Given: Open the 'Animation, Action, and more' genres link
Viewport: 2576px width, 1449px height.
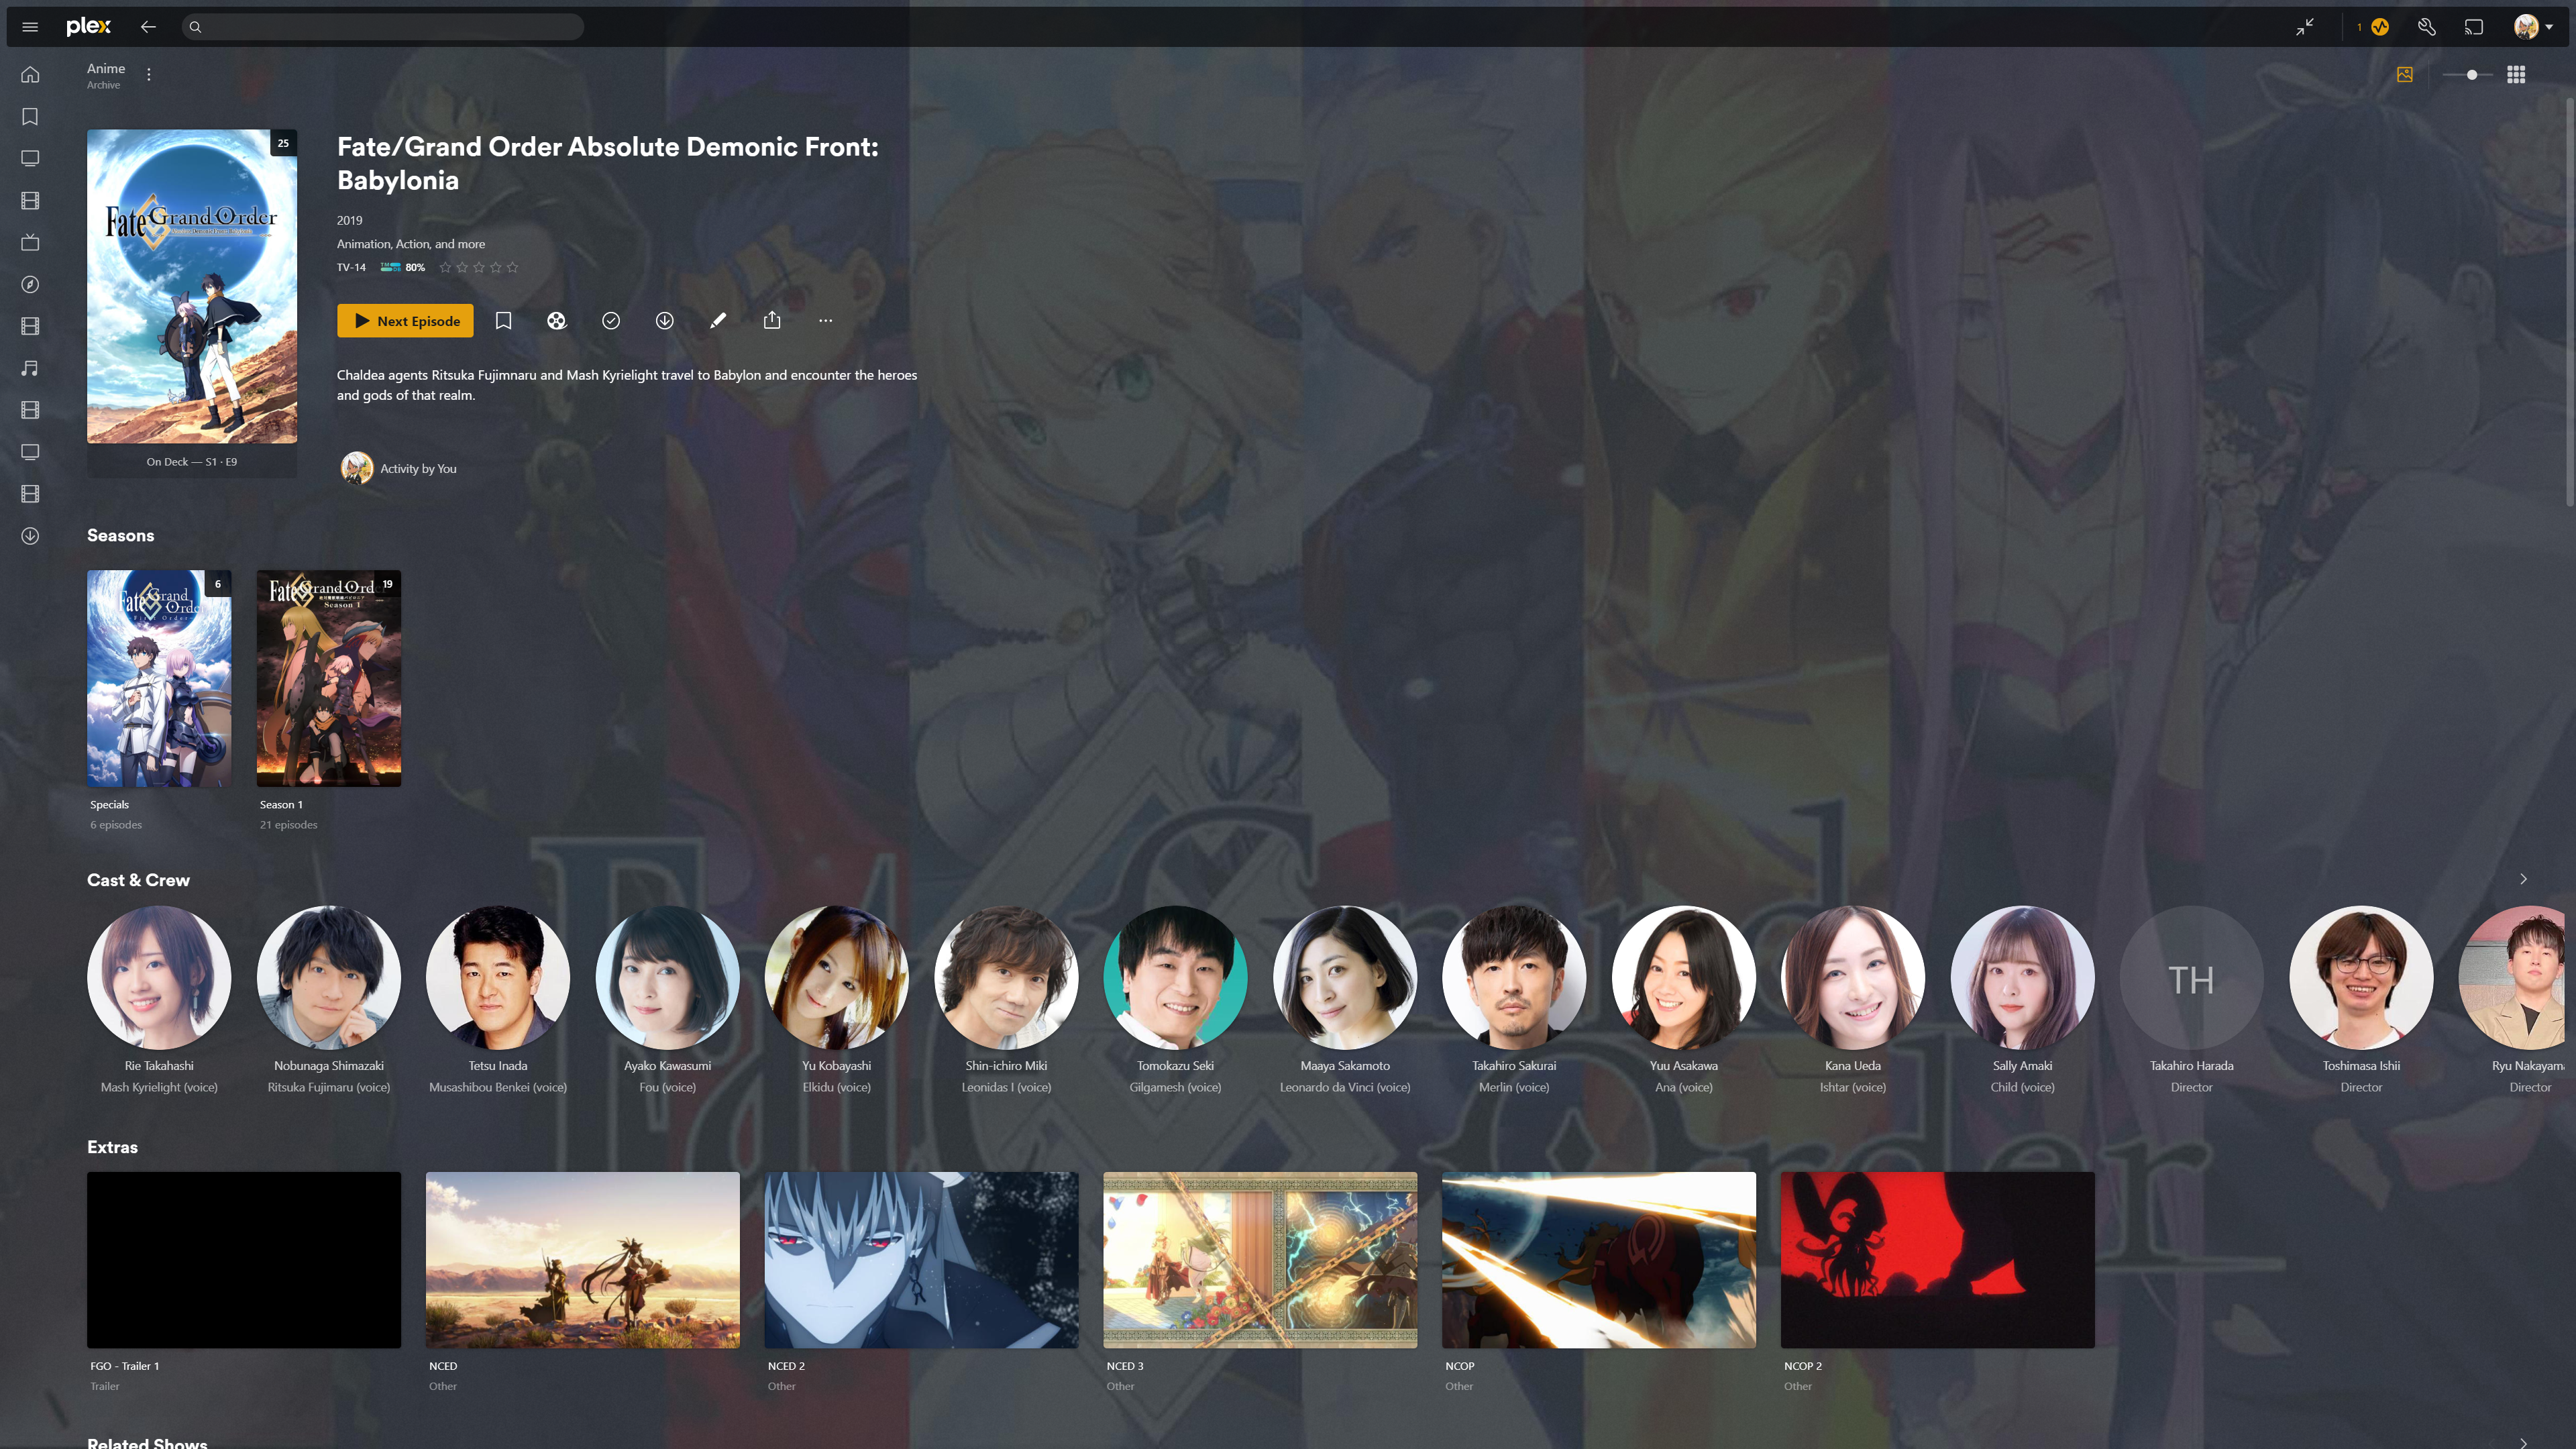Looking at the screenshot, I should [411, 244].
